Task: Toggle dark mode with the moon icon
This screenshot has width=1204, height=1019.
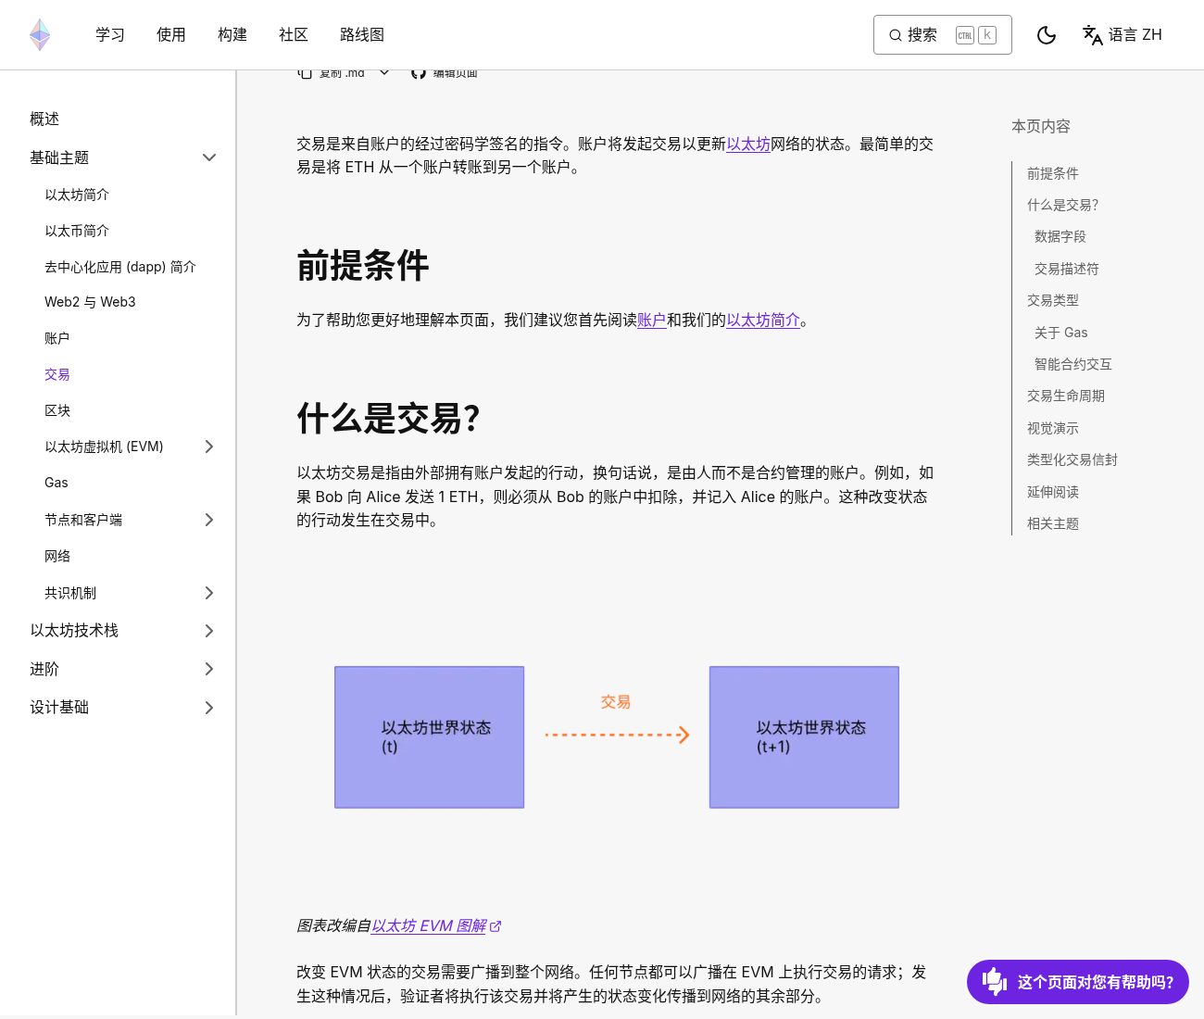Action: pyautogui.click(x=1047, y=35)
